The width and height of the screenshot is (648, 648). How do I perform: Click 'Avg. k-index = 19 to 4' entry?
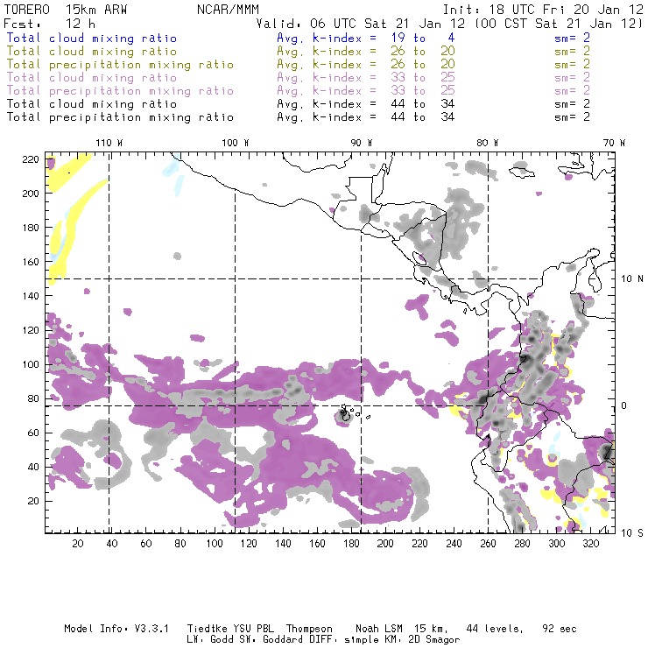click(366, 38)
